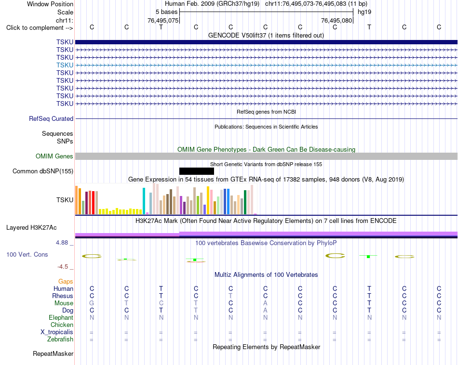The height and width of the screenshot is (365, 458).
Task: Click the cyan bar in the GTEx chart
Action: point(144,201)
